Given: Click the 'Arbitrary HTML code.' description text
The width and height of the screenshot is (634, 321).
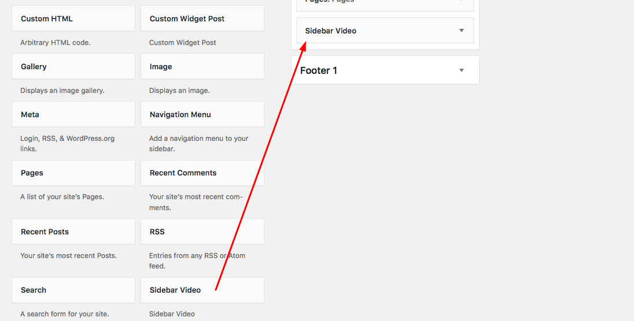Looking at the screenshot, I should [56, 43].
